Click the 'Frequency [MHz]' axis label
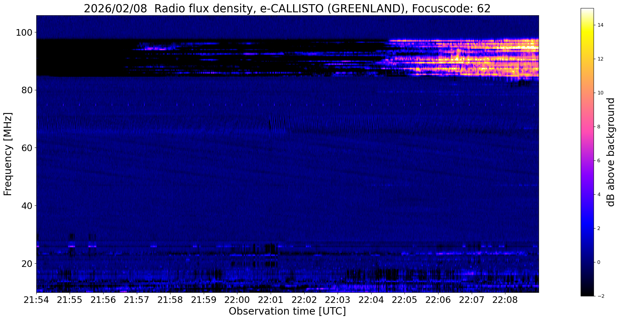The image size is (620, 320). tap(8, 154)
